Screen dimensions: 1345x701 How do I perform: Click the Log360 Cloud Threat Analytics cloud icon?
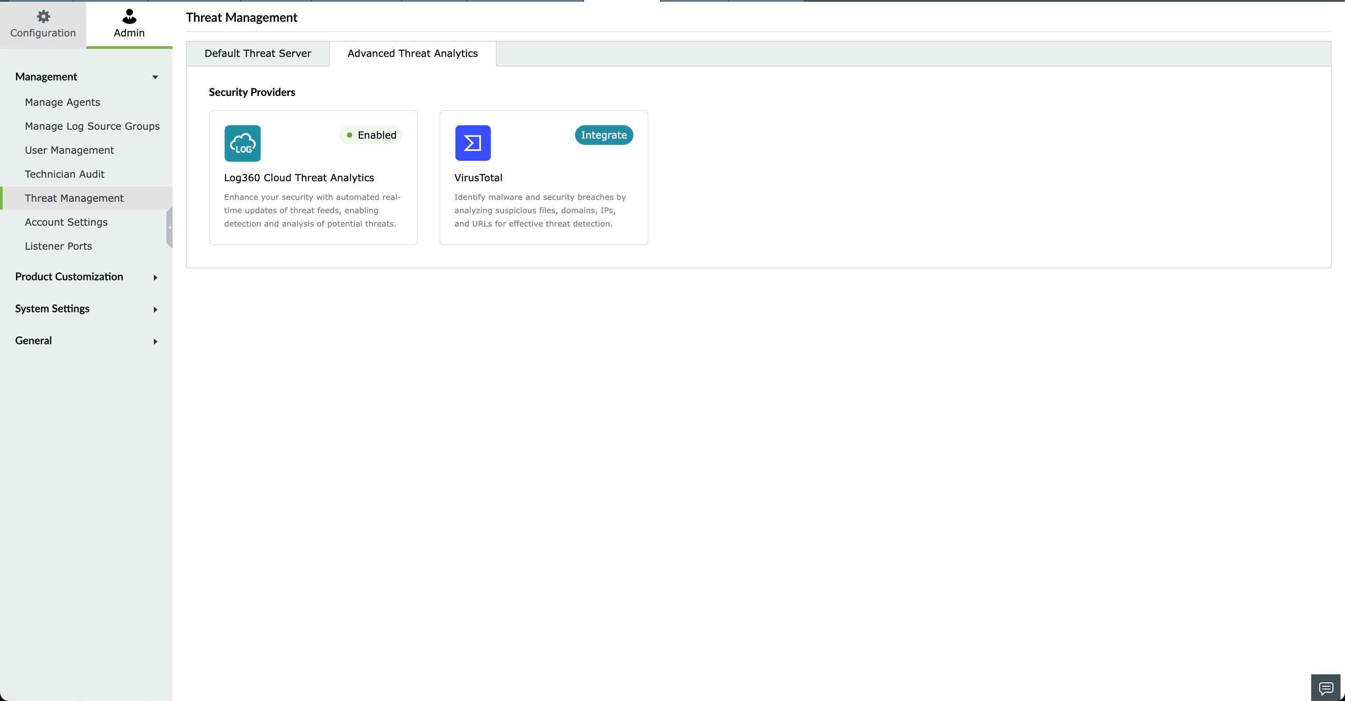pyautogui.click(x=242, y=143)
